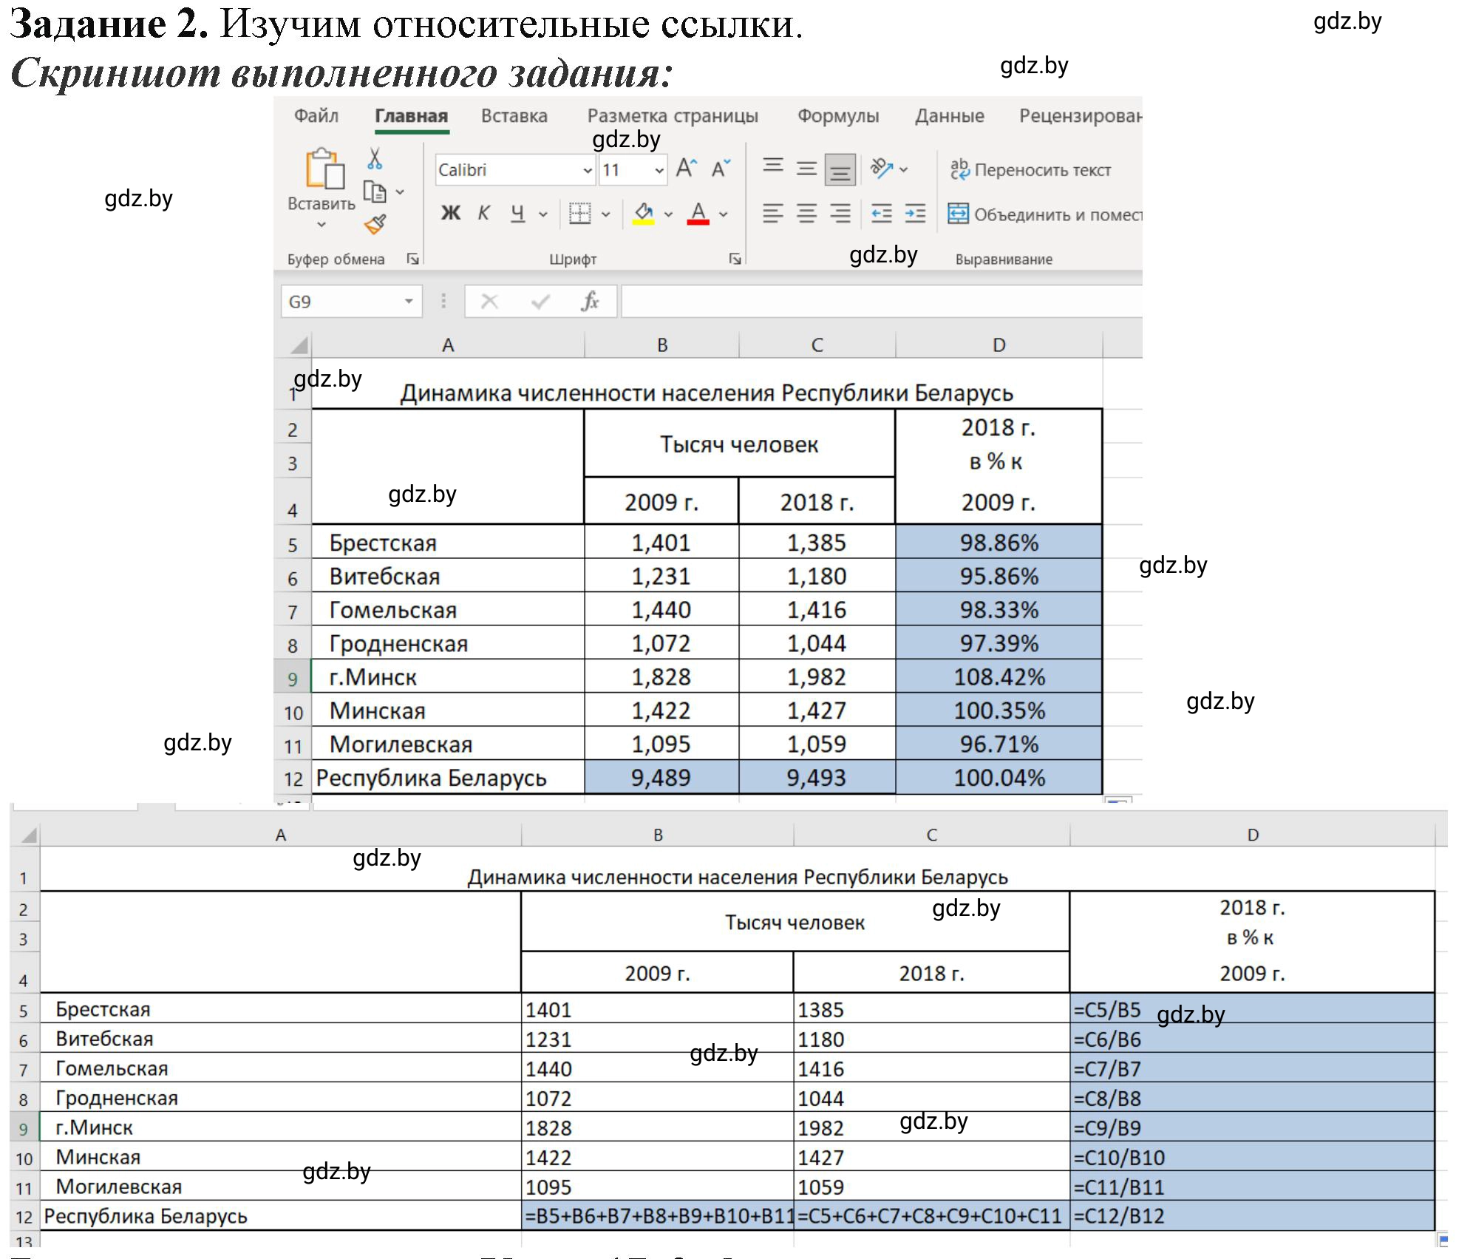Click inside the formula bar input
The image size is (1473, 1259).
tap(882, 302)
